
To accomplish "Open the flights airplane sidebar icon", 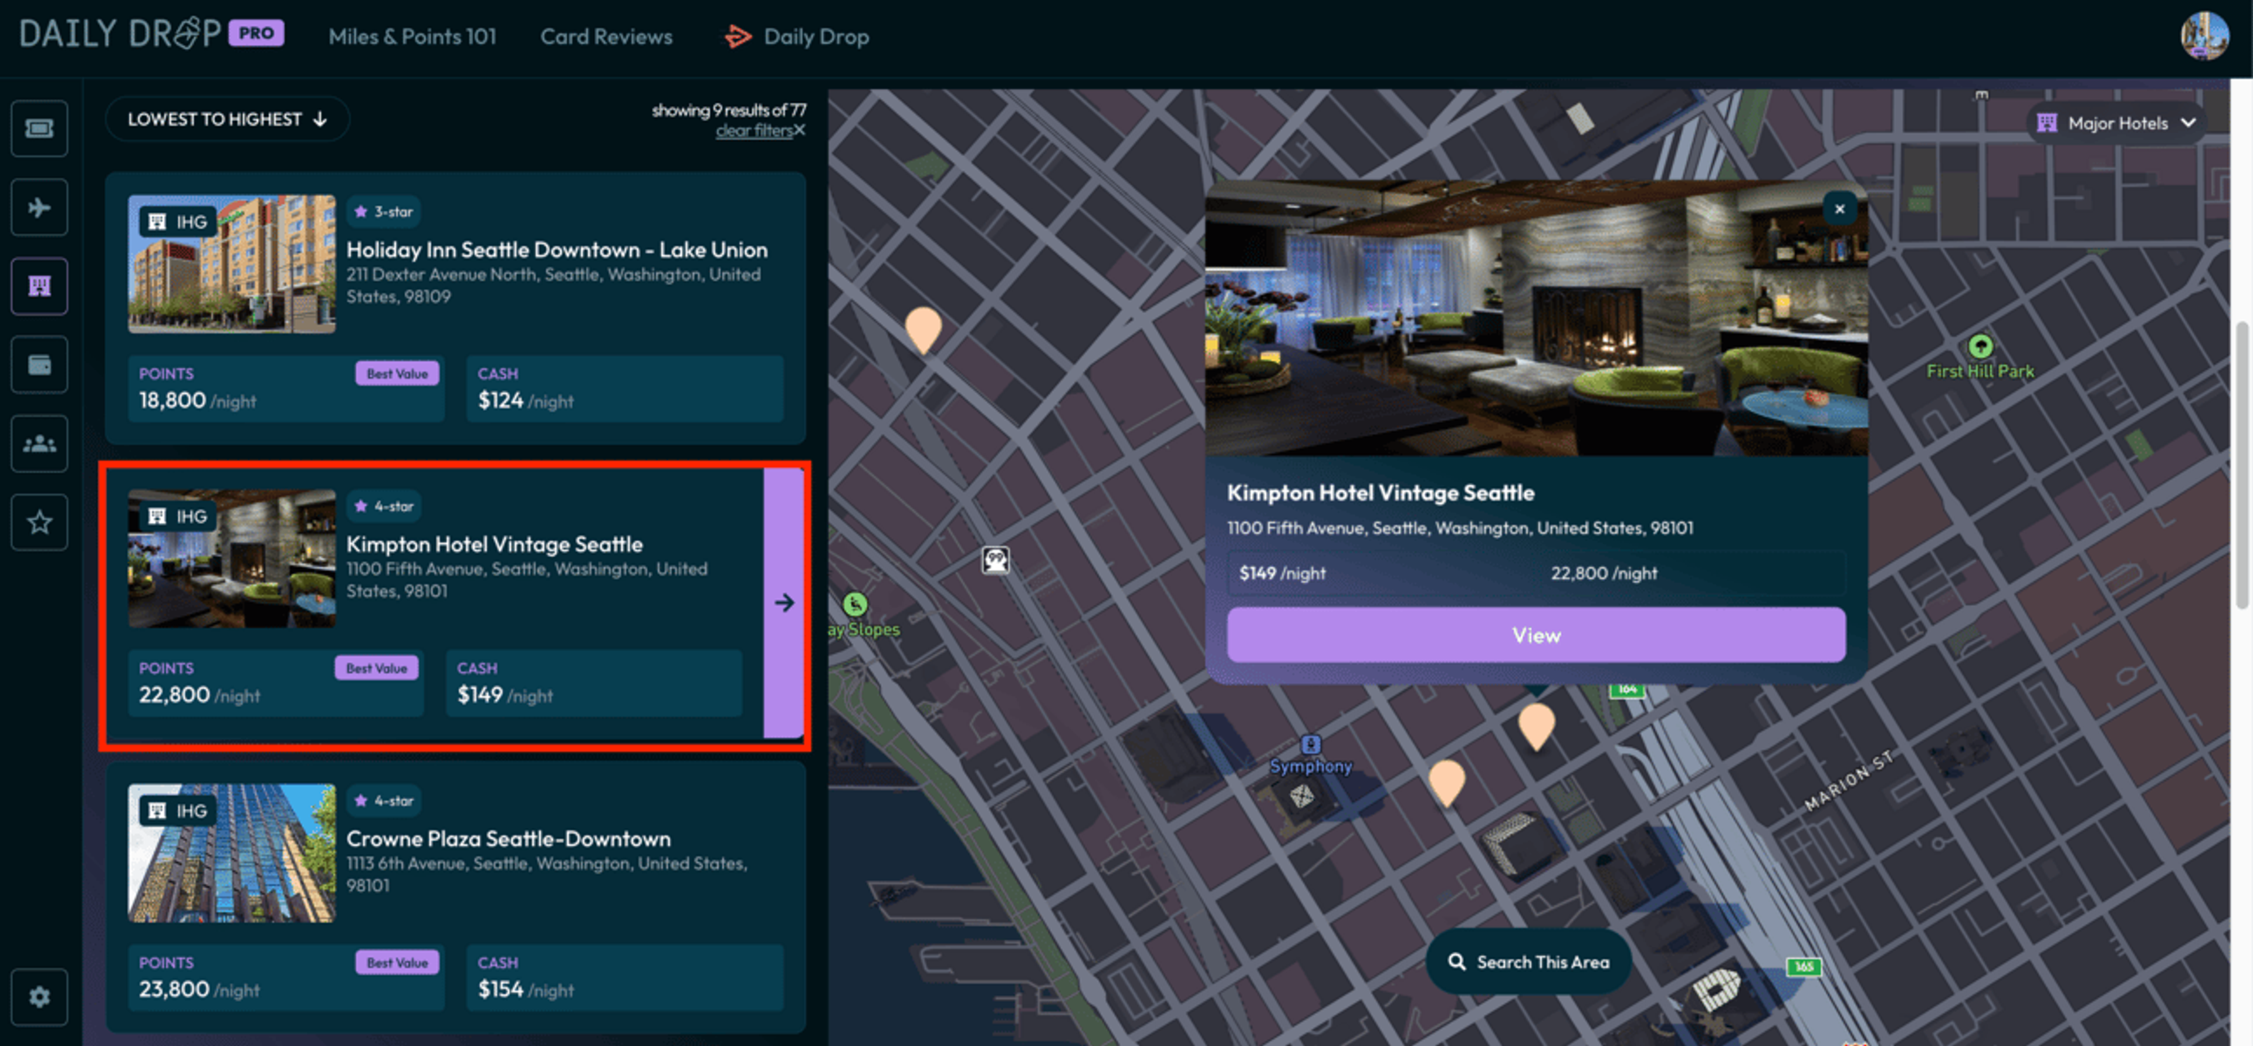I will (x=39, y=207).
